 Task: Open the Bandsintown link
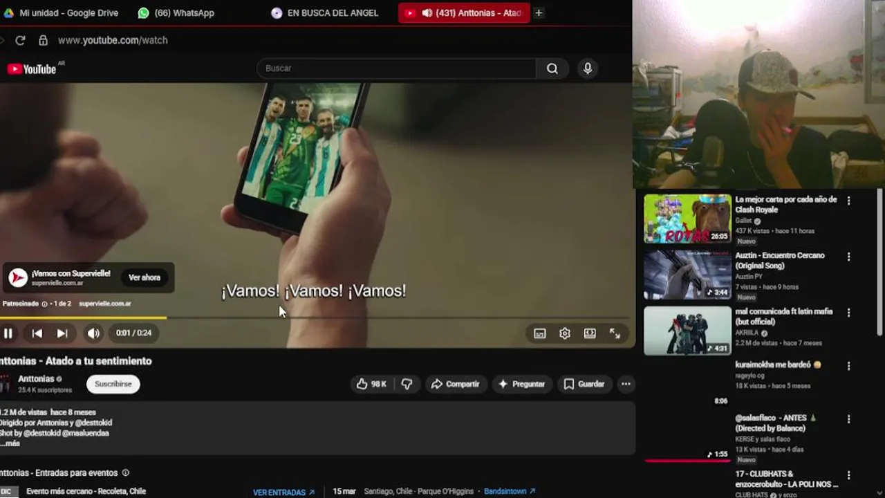click(x=510, y=492)
